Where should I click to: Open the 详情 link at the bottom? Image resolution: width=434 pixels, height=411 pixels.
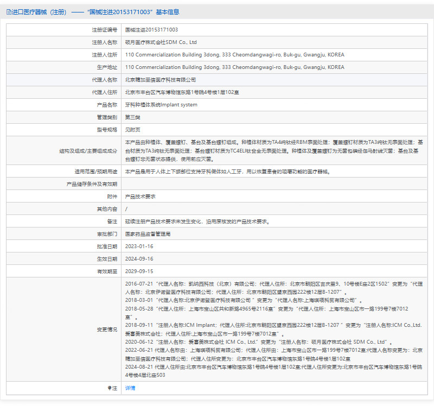tap(130, 388)
